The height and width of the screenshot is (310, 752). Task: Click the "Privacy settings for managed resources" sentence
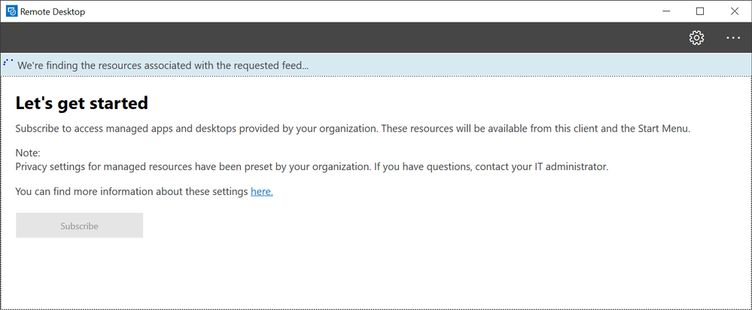click(x=311, y=166)
